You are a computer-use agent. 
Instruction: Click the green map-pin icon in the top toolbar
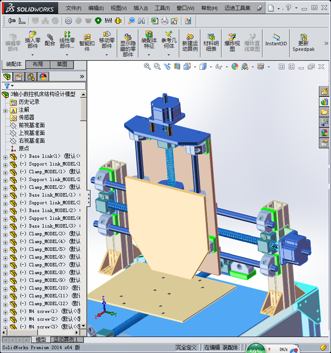tap(98, 21)
